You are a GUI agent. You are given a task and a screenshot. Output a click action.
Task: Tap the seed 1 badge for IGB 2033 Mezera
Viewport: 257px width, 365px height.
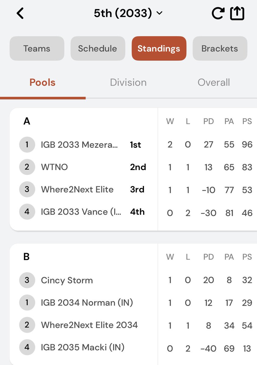(x=27, y=144)
